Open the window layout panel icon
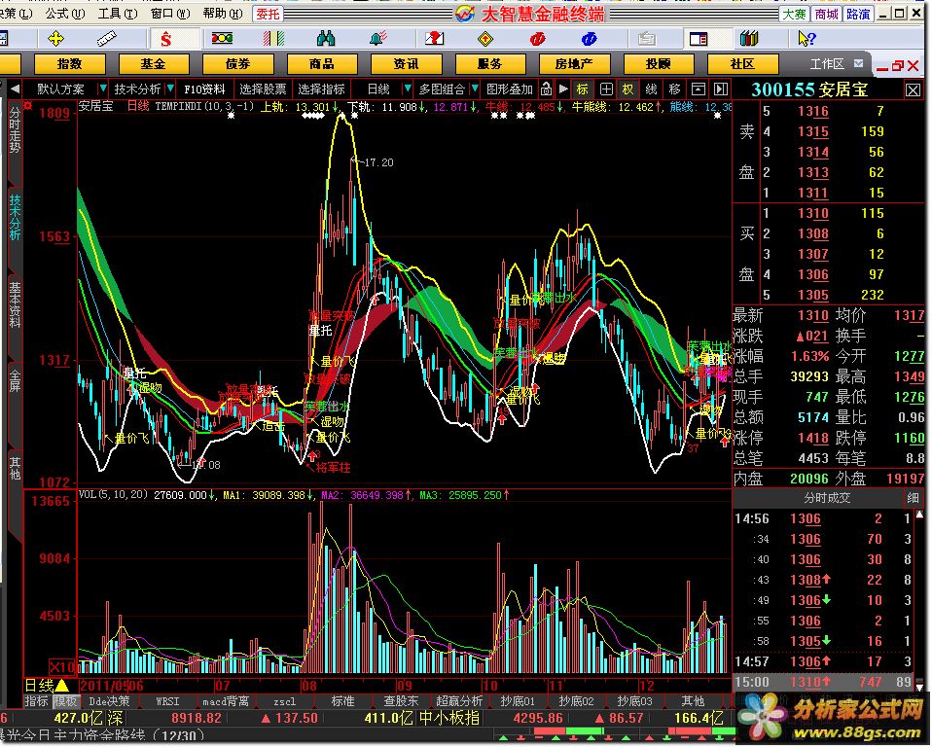The image size is (932, 747). point(699,39)
